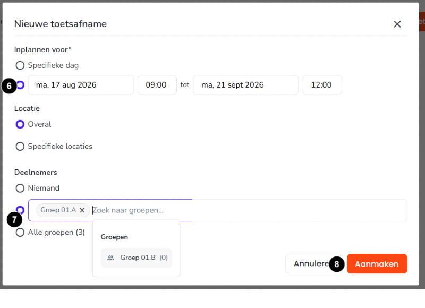This screenshot has height=308, width=425.
Task: Pick Groep 01.B from the Groepen list
Action: [137, 258]
